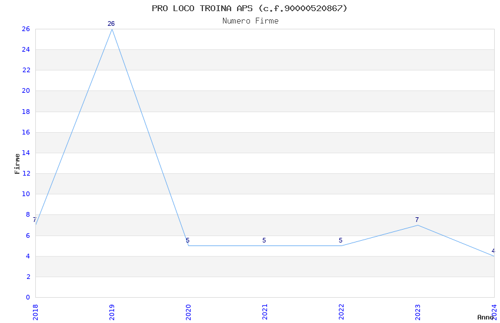Click the data label 5 above 2021
Screen dimensions: 500x323
tap(264, 240)
